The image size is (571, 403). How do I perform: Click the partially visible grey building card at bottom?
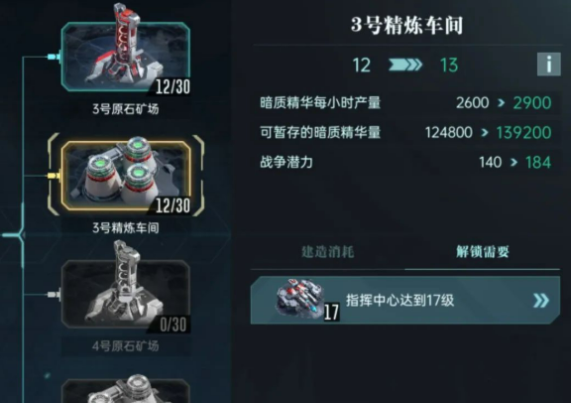coord(126,390)
